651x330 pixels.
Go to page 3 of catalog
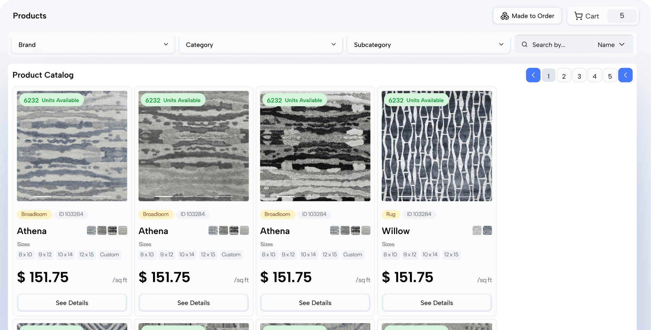click(x=579, y=76)
